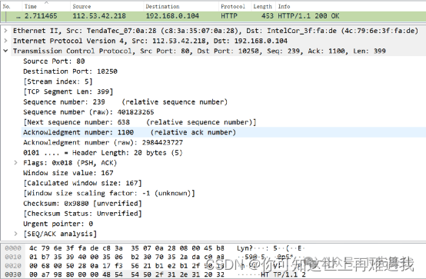Select the [Stream index: 5] field

(x=58, y=81)
